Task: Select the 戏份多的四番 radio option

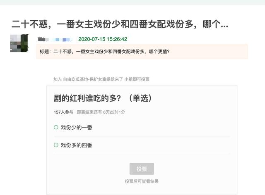Action: coord(56,145)
